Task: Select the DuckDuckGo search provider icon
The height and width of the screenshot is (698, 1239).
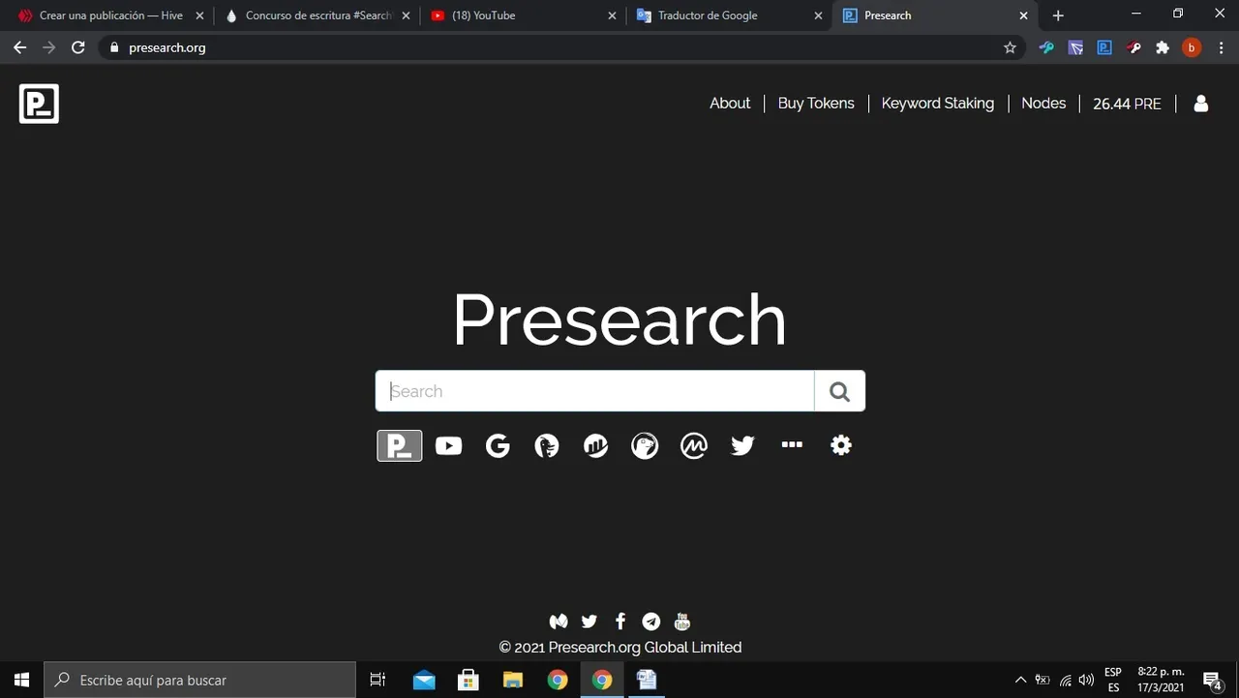Action: [x=547, y=445]
